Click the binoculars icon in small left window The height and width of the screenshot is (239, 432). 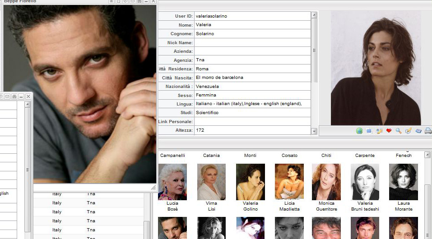point(14,97)
